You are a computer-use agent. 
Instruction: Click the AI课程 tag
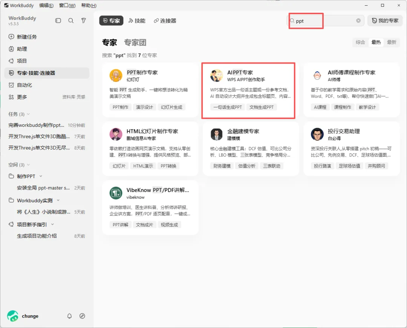click(320, 107)
